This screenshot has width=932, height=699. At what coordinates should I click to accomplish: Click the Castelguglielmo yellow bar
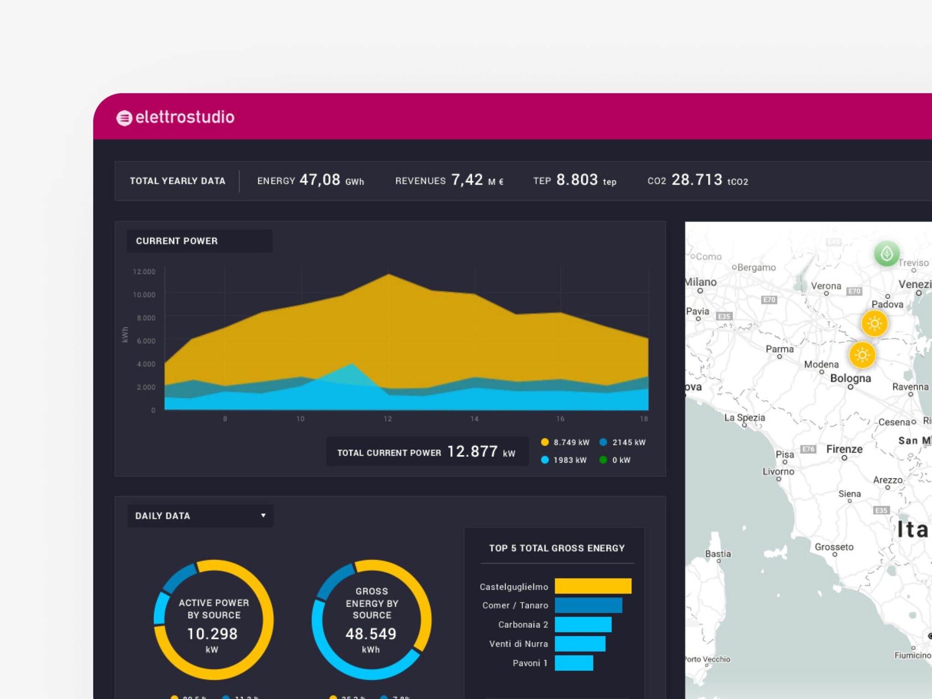[593, 586]
